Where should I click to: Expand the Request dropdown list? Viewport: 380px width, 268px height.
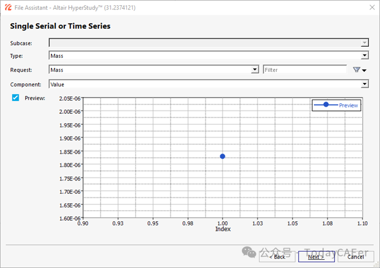pyautogui.click(x=254, y=70)
